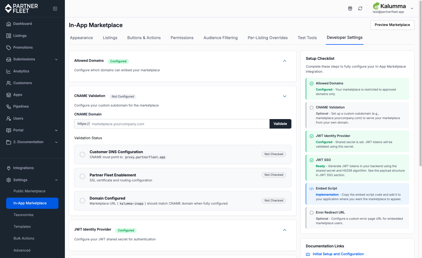The width and height of the screenshot is (422, 258).
Task: Click Error Redirect URL circle in checklist
Action: tap(312, 213)
